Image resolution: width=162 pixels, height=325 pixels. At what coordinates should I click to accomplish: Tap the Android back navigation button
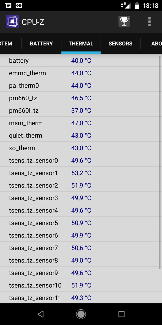coord(41,314)
